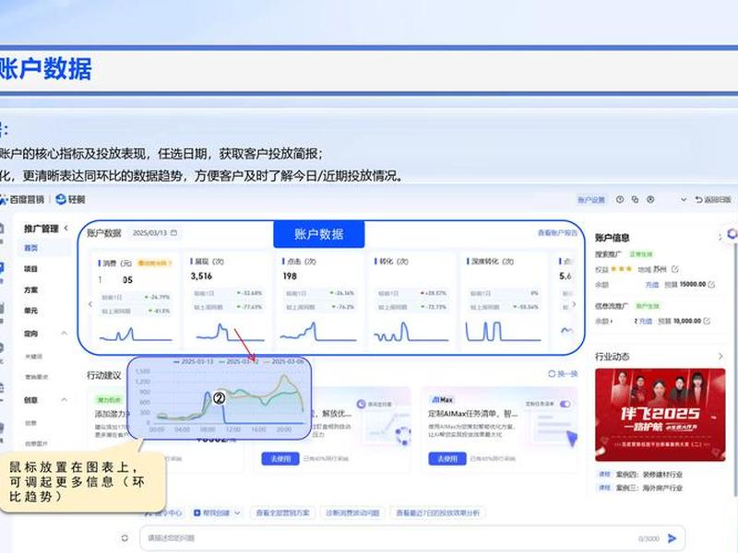Screen dimensions: 738x553
Task: Click the floating assistant icon at right edge
Action: (732, 234)
